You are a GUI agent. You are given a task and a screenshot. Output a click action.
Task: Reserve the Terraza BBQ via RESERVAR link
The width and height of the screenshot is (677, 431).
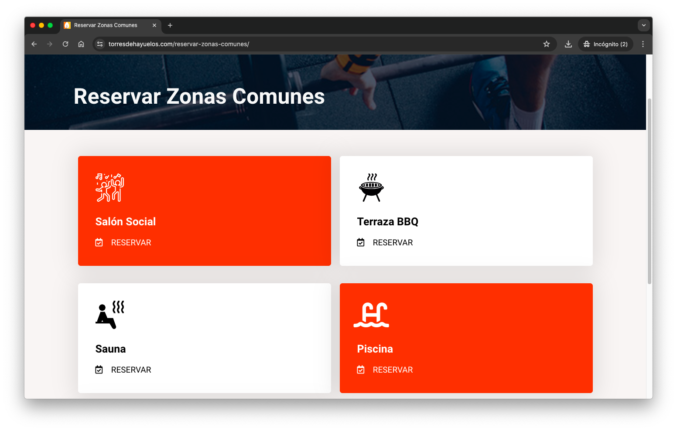(393, 242)
